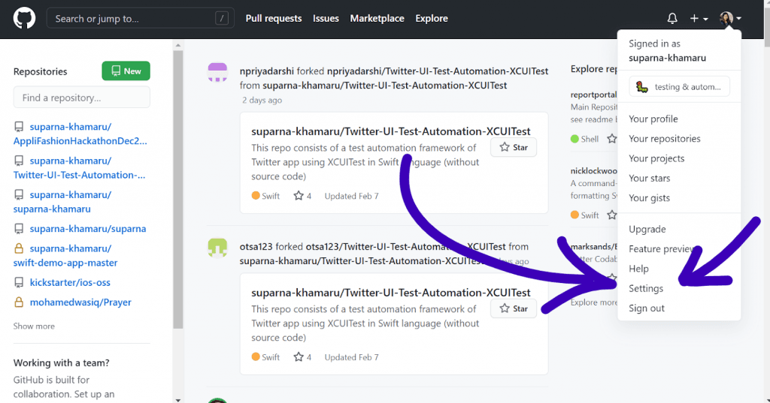The height and width of the screenshot is (403, 770).
Task: Click the lock icon beside mohamedwasiq/Prayer
Action: [x=19, y=302]
